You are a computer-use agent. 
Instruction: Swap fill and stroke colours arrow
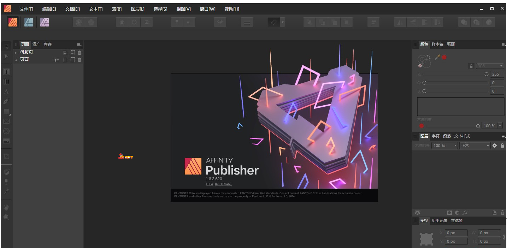coord(429,57)
